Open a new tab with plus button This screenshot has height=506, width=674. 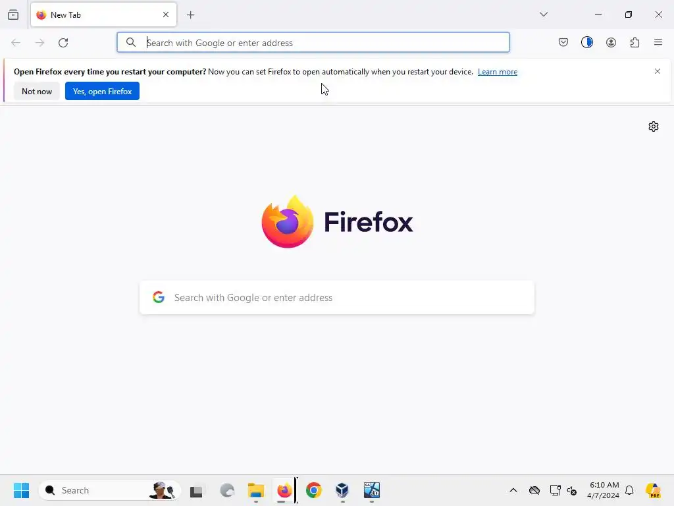pos(191,15)
